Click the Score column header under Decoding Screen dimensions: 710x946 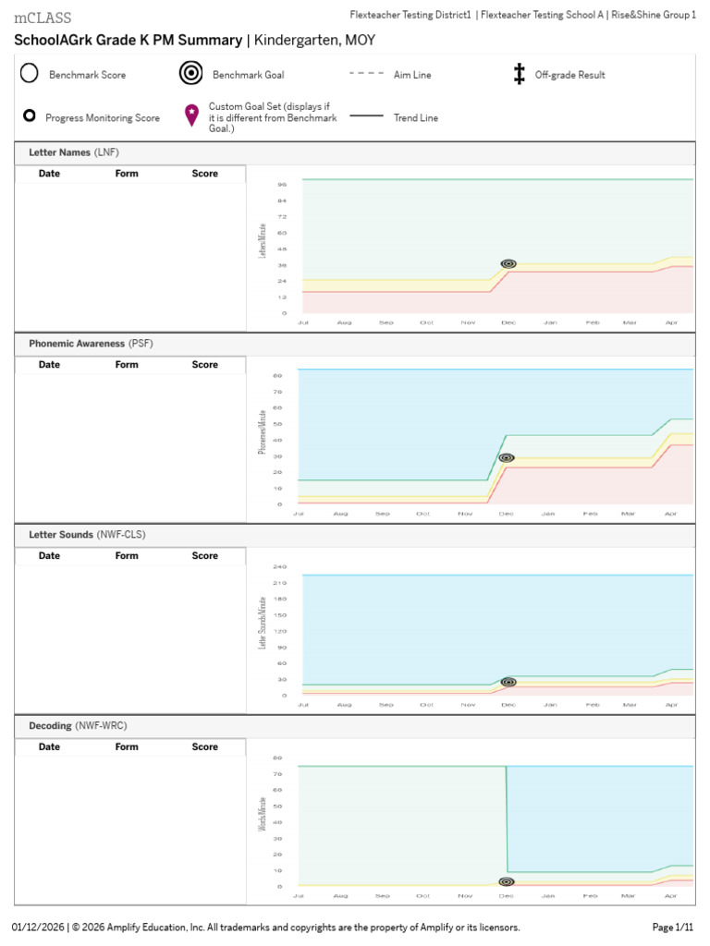(x=205, y=746)
